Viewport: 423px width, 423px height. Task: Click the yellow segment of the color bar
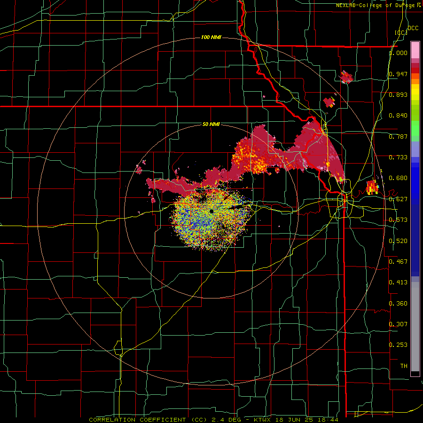(x=415, y=92)
